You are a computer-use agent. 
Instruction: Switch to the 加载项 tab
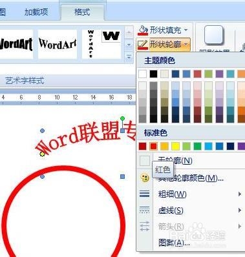coord(36,12)
